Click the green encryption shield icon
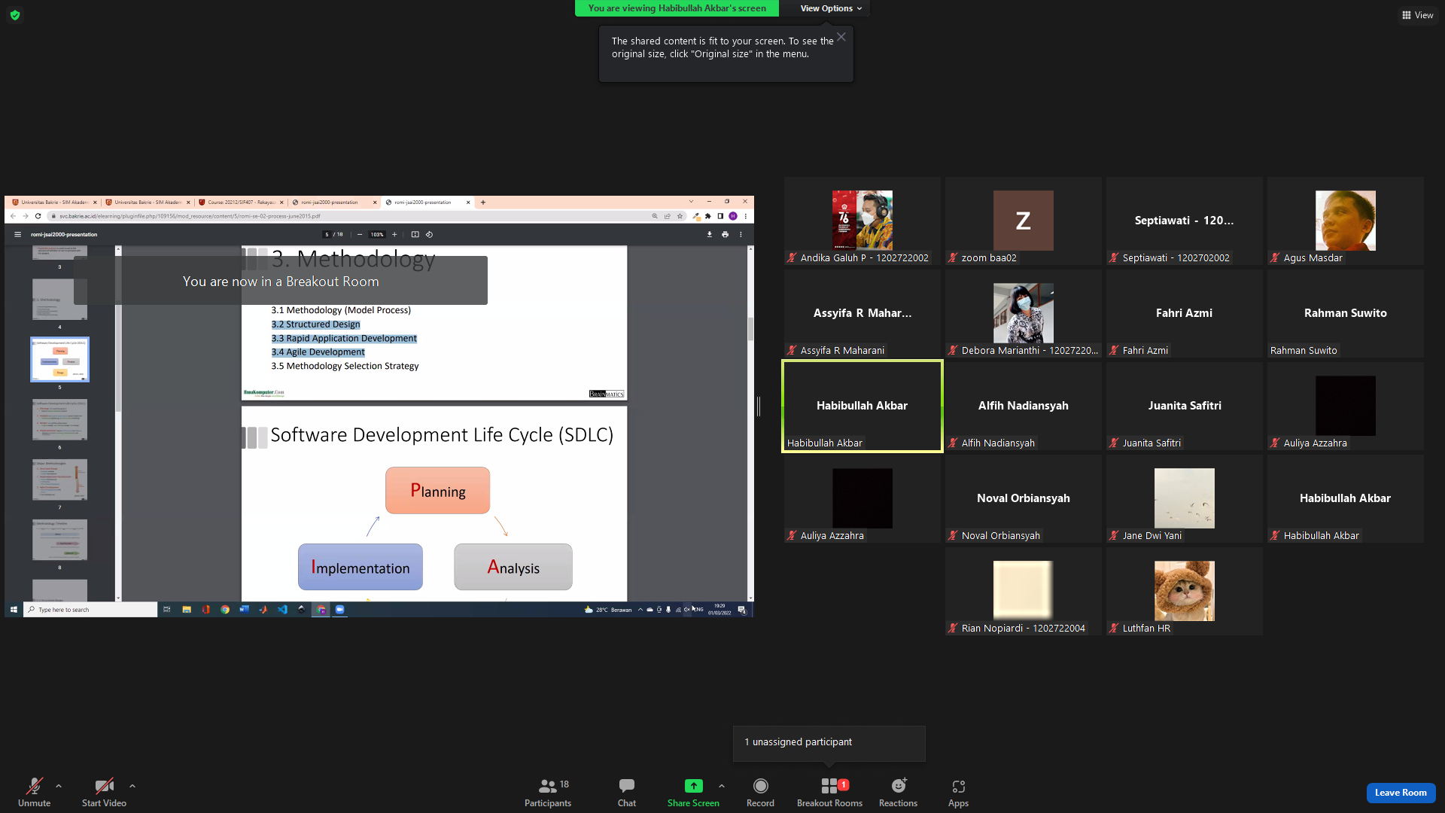This screenshot has width=1445, height=813. coord(15,15)
